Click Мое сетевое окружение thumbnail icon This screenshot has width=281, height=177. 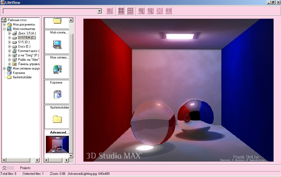pyautogui.click(x=57, y=70)
